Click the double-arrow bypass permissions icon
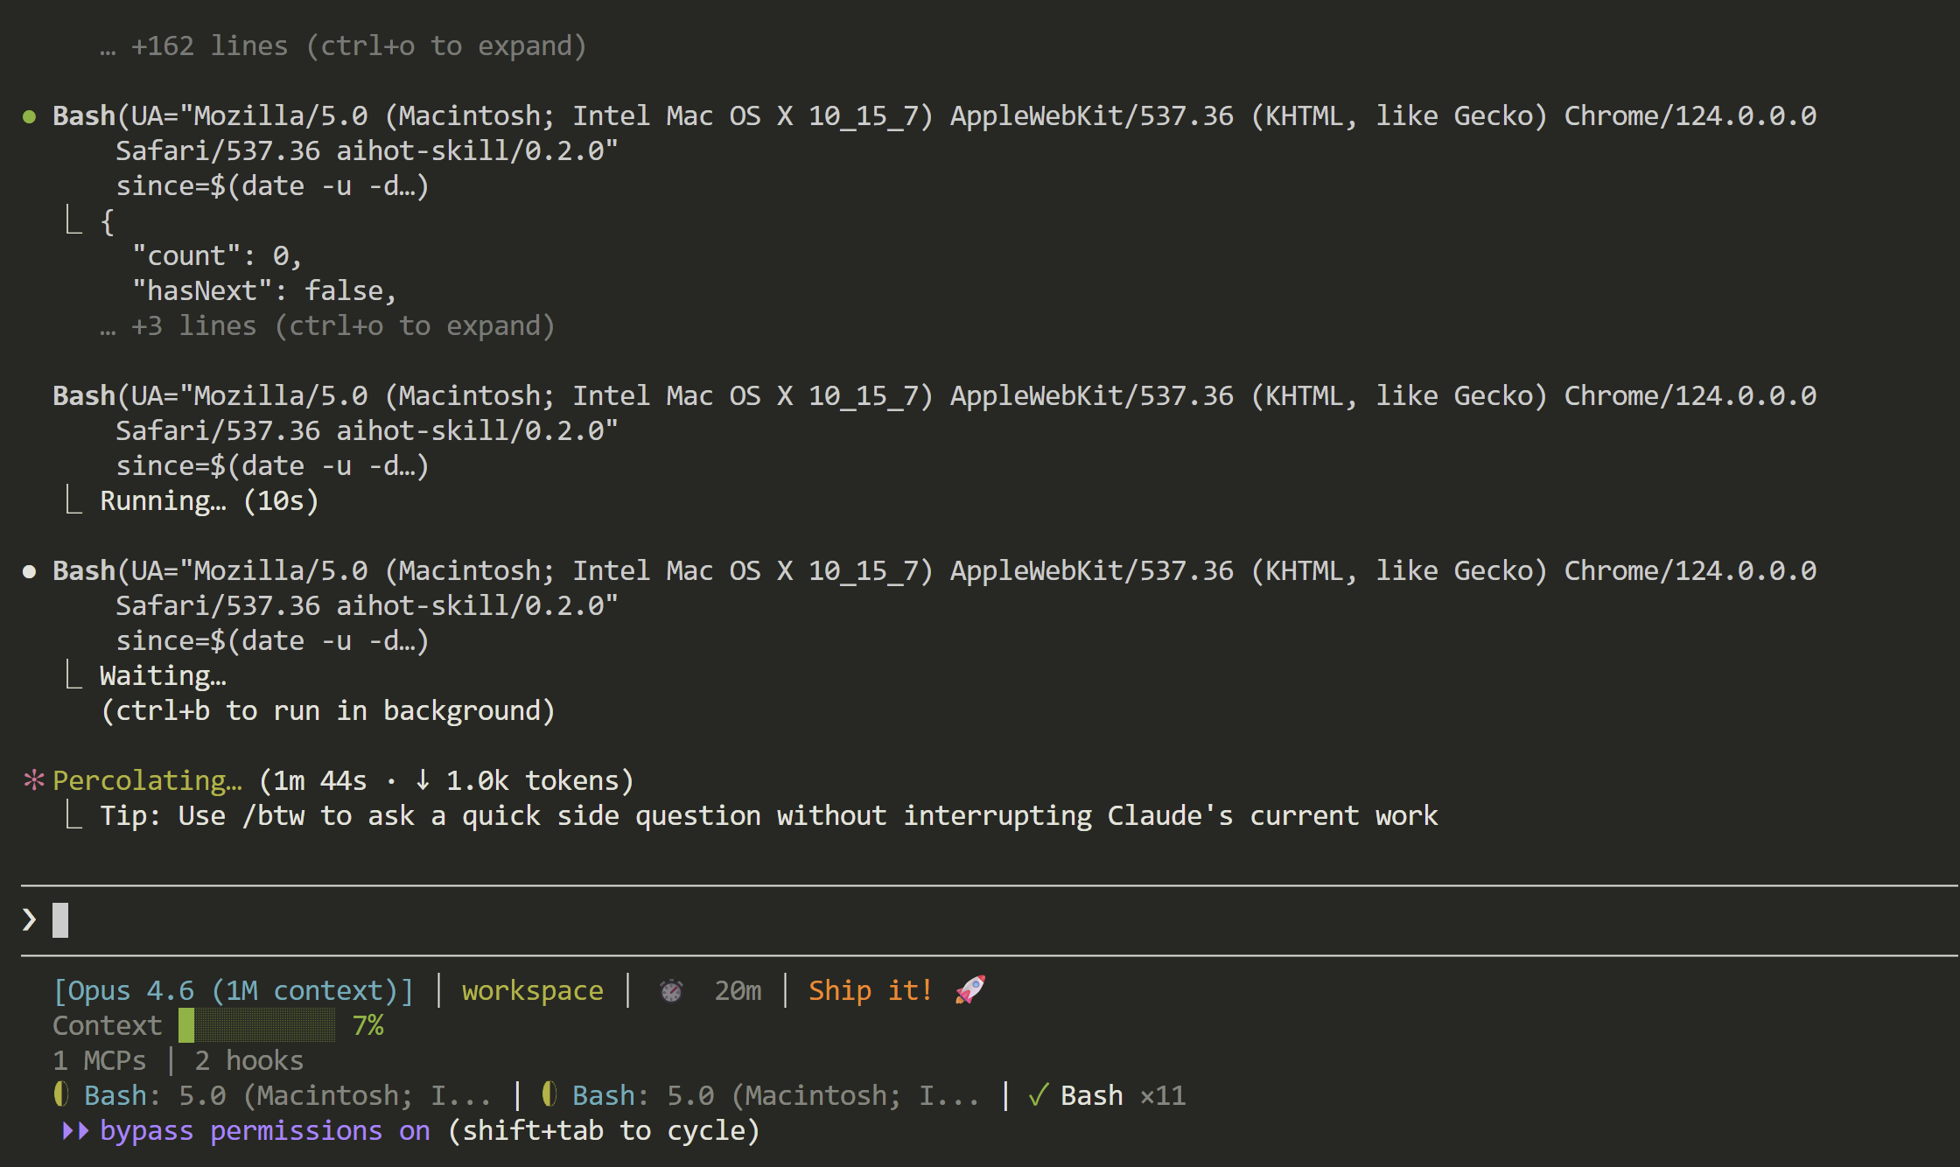 (x=75, y=1130)
